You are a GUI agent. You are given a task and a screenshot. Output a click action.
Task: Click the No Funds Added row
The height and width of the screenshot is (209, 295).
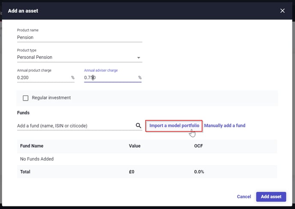coord(147,159)
